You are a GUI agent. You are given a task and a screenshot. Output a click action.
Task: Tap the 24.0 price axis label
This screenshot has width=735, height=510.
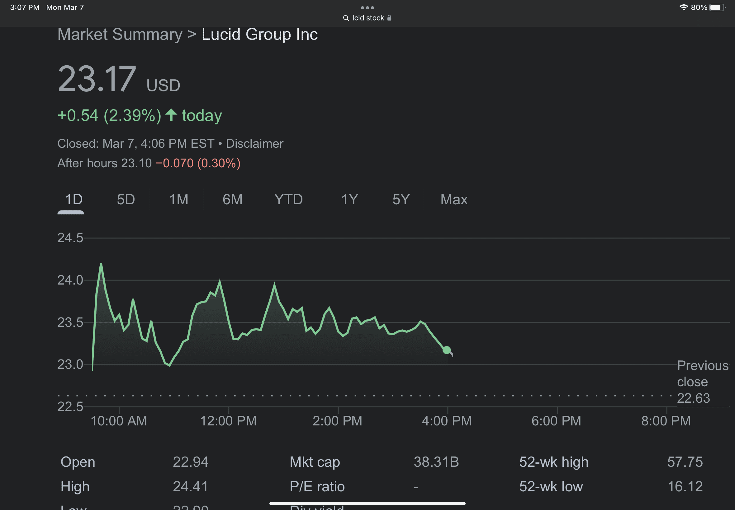coord(70,280)
